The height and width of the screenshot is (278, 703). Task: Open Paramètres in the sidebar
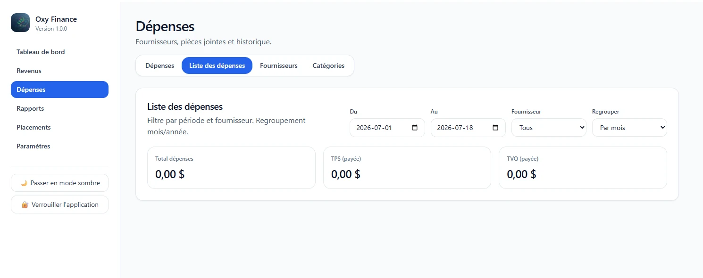click(x=59, y=146)
